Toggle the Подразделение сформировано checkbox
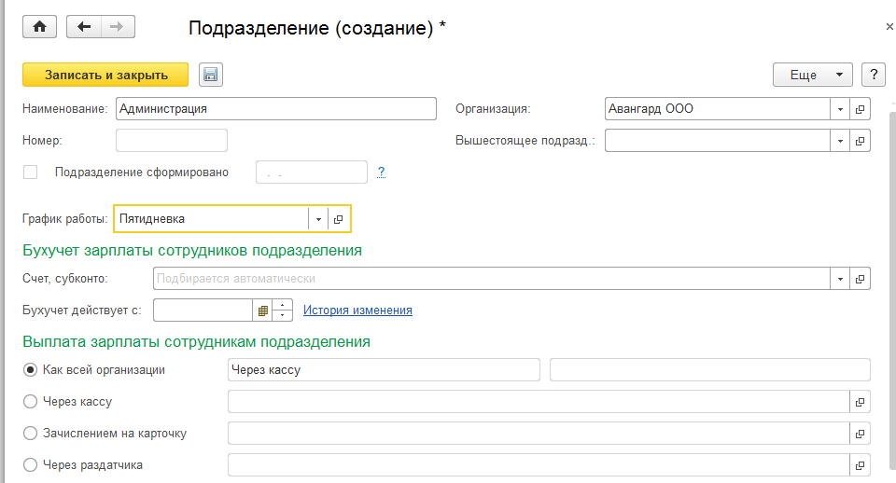The image size is (896, 483). [x=31, y=172]
